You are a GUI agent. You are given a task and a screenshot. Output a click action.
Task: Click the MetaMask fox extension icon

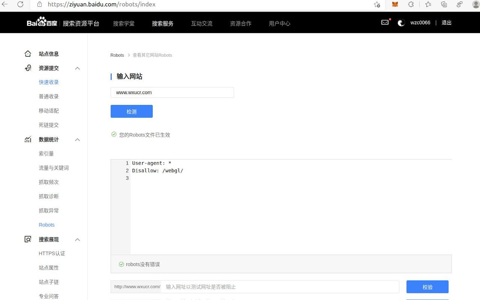pos(395,4)
